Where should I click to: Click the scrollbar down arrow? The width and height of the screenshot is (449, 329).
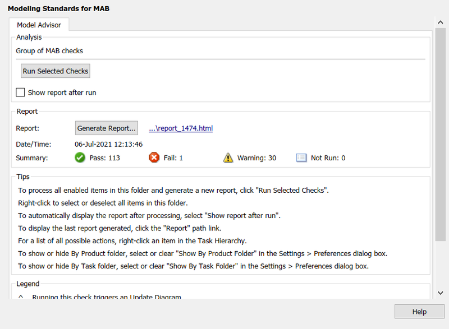pyautogui.click(x=441, y=293)
